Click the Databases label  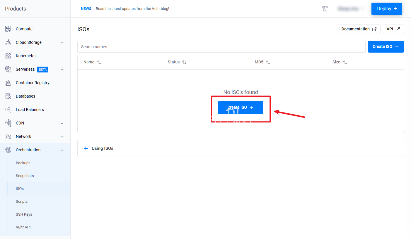coord(25,96)
